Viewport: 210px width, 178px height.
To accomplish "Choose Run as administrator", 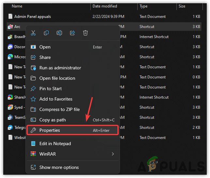I will point(60,68).
